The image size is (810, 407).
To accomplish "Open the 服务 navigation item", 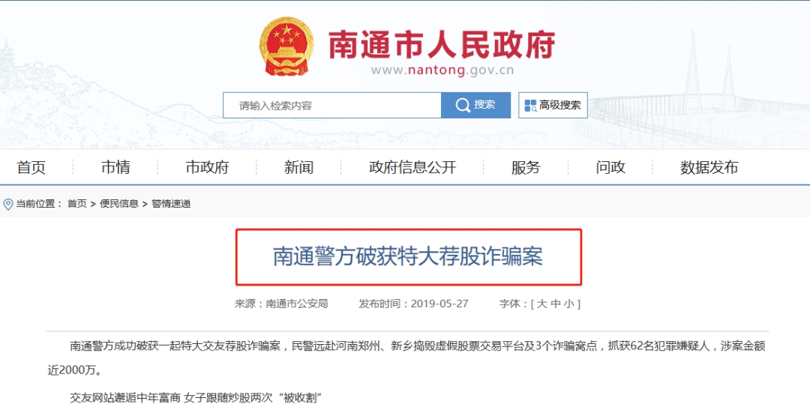I will click(x=526, y=167).
